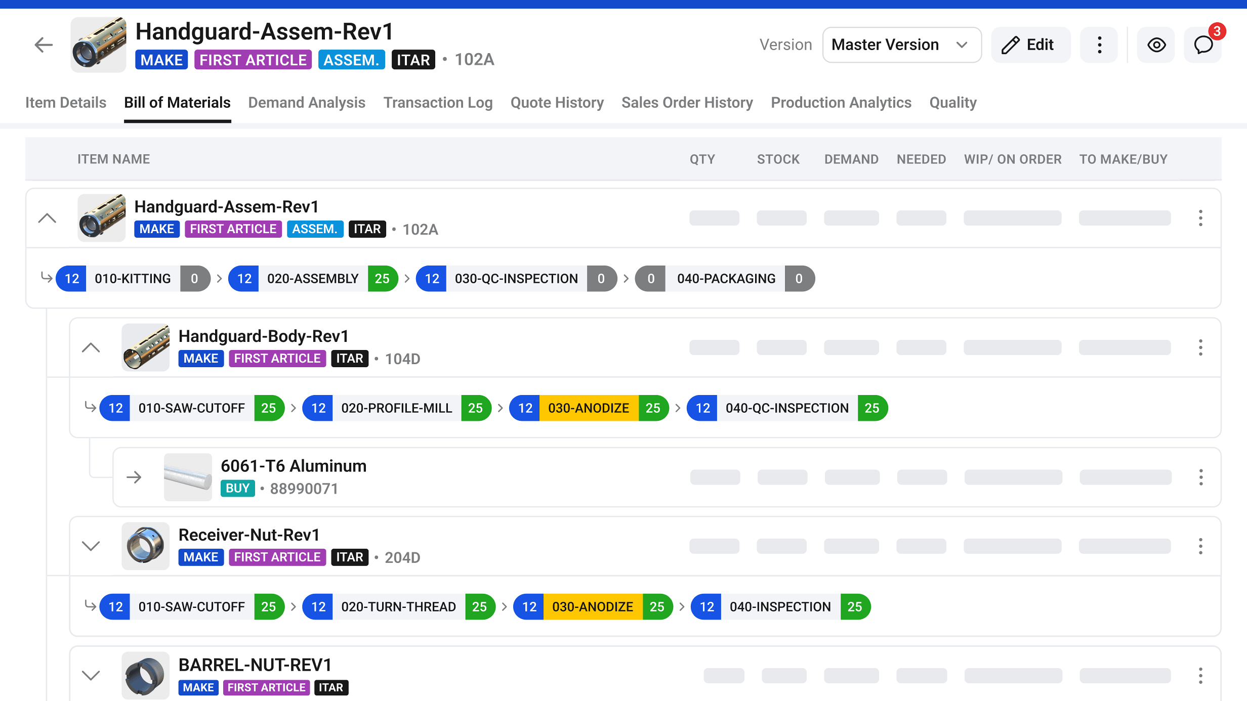Image resolution: width=1247 pixels, height=701 pixels.
Task: Select the 040-PACKAGING operation step
Action: pos(725,279)
